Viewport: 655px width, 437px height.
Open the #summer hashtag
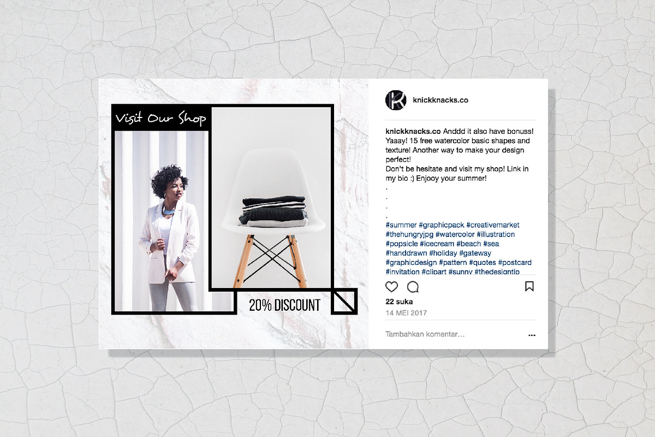(x=401, y=225)
